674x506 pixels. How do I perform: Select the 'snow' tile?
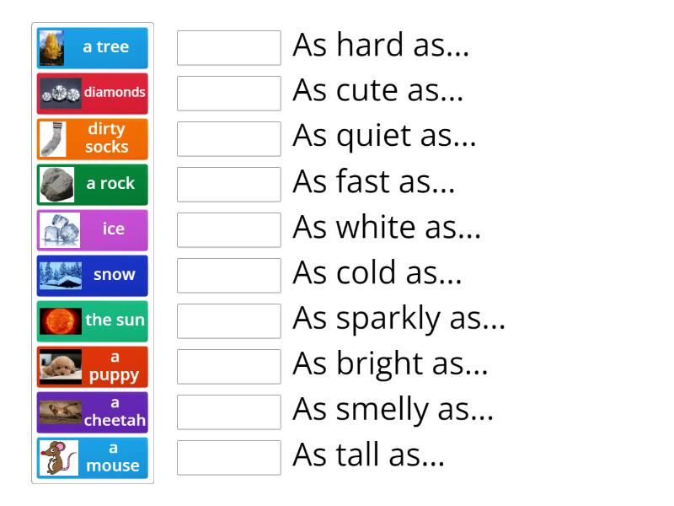pyautogui.click(x=92, y=275)
